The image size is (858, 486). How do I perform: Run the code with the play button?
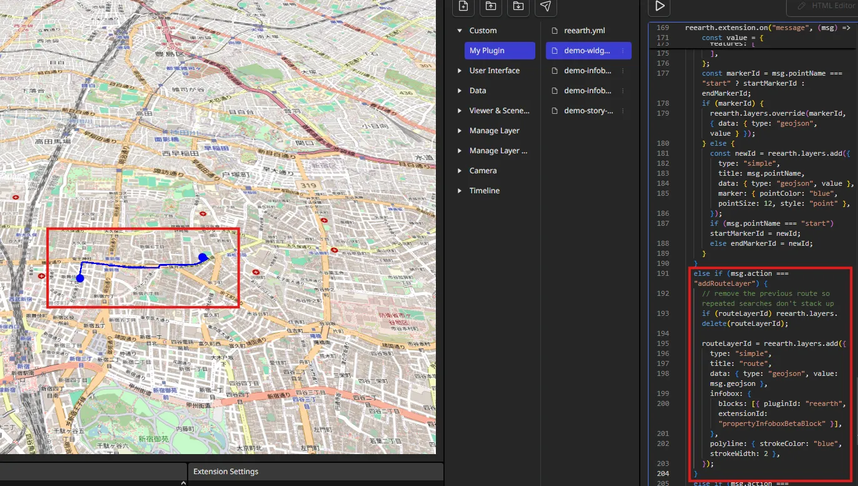(x=660, y=6)
